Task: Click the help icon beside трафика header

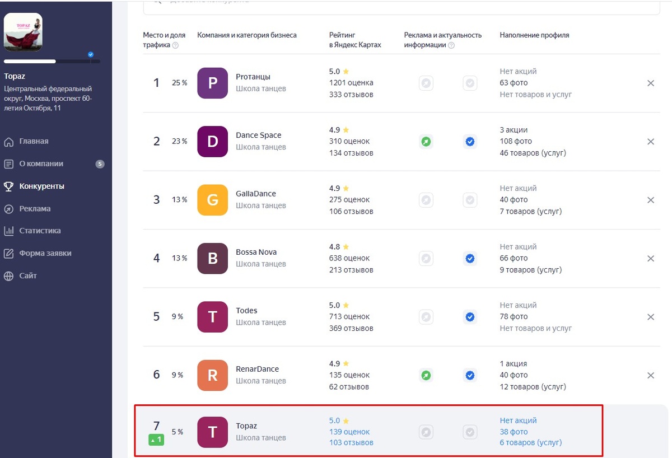Action: click(175, 45)
